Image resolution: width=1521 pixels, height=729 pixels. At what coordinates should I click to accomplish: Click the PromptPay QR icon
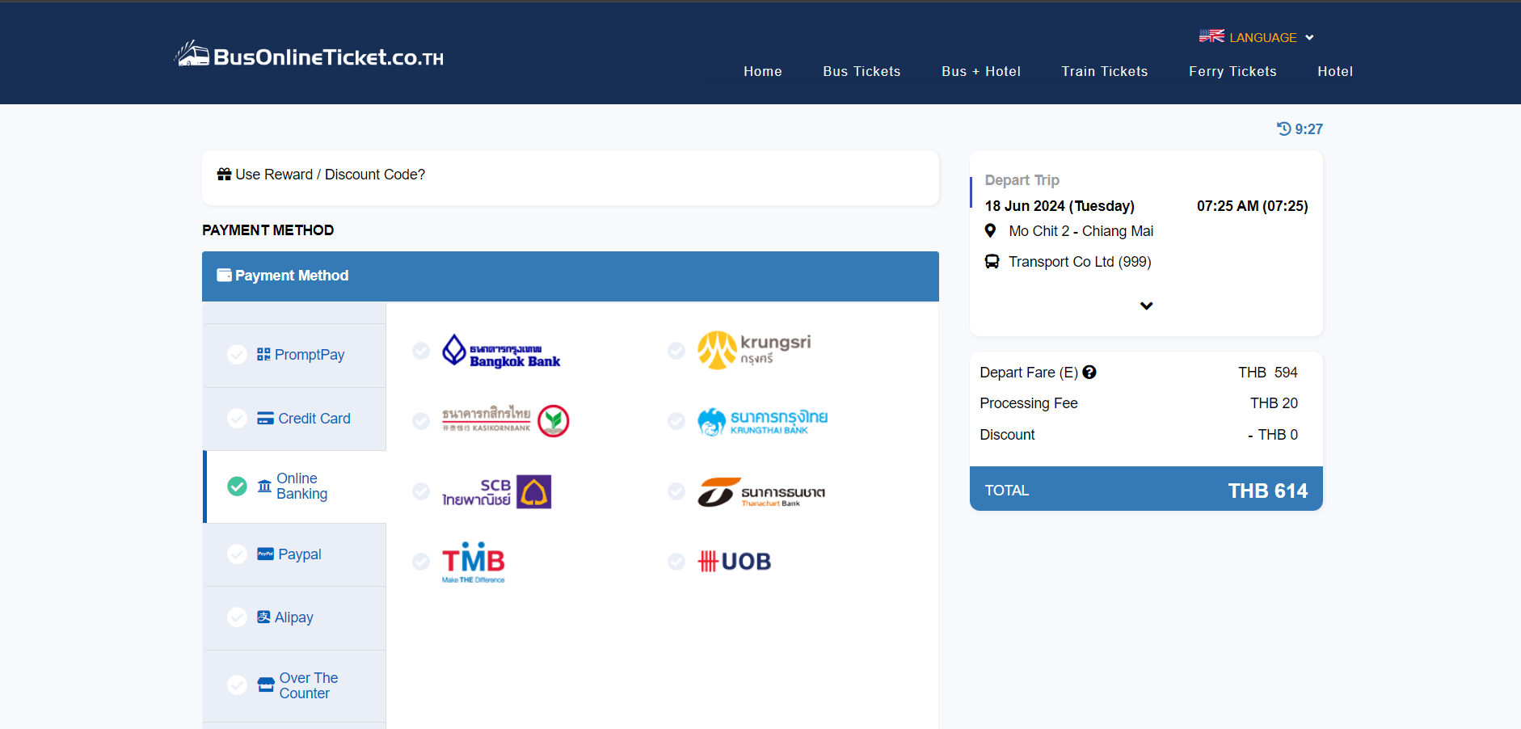point(263,354)
